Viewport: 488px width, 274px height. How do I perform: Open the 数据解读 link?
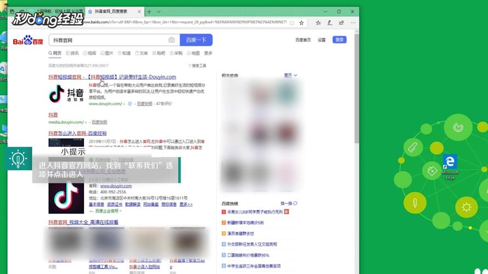coord(133,204)
